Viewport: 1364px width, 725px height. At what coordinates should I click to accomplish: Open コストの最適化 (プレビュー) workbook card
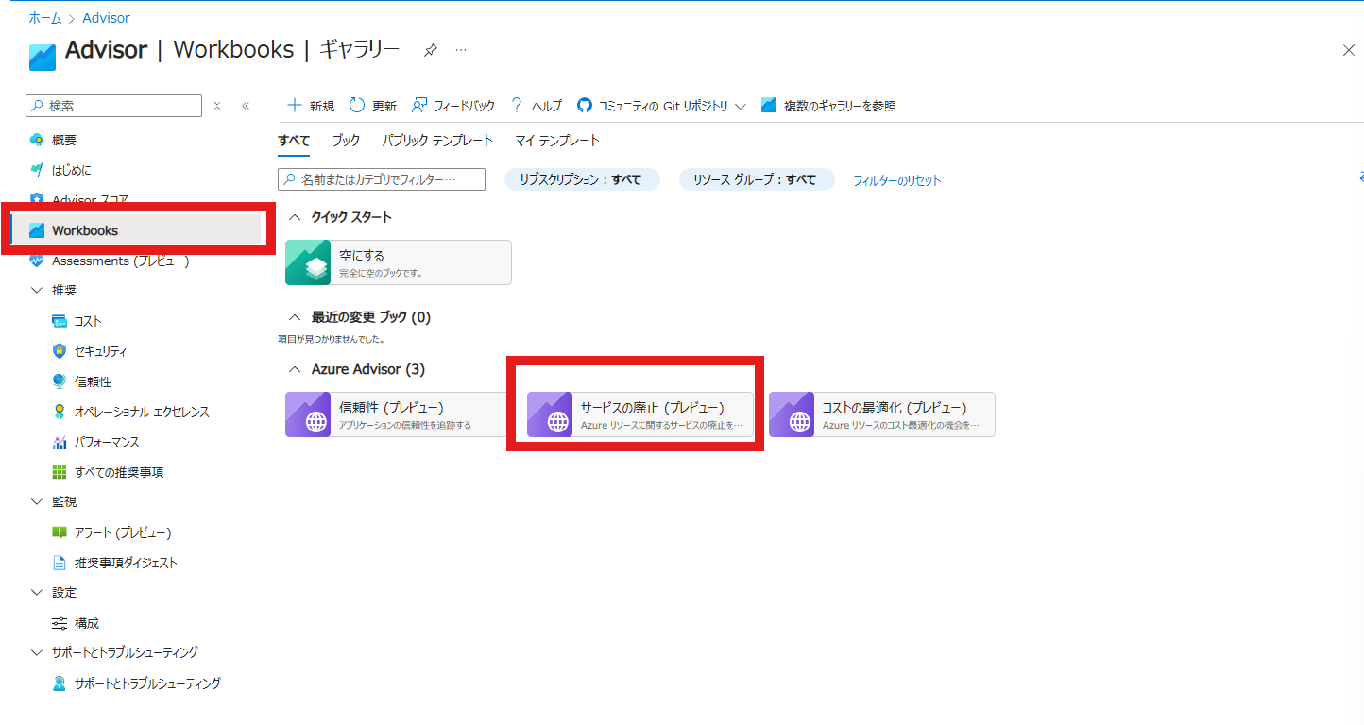click(882, 414)
